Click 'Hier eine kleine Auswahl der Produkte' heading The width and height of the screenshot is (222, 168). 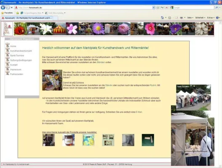pyautogui.click(x=70, y=132)
